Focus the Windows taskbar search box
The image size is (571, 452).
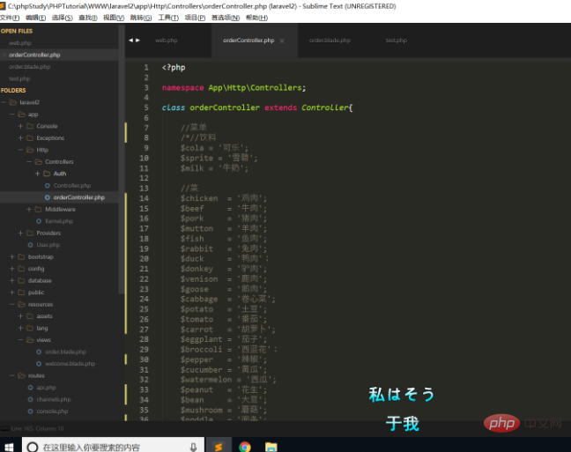click(x=114, y=446)
